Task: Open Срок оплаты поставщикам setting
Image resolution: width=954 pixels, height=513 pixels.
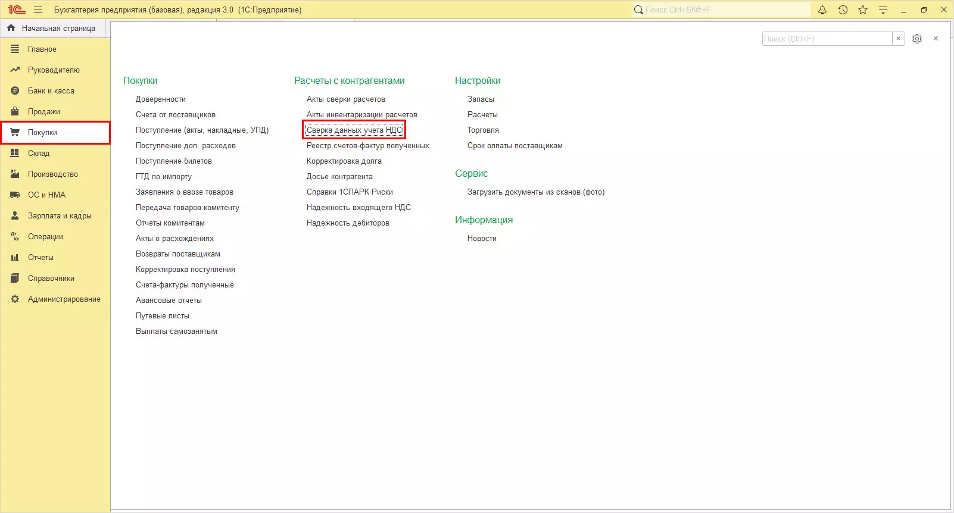Action: coord(515,146)
